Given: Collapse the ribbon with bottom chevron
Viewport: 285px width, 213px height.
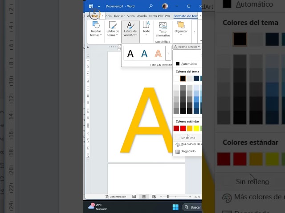Looking at the screenshot, I should [x=200, y=40].
